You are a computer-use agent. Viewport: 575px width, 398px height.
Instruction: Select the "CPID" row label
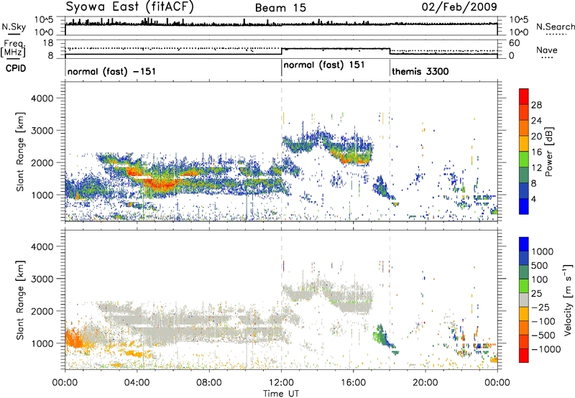pyautogui.click(x=16, y=68)
